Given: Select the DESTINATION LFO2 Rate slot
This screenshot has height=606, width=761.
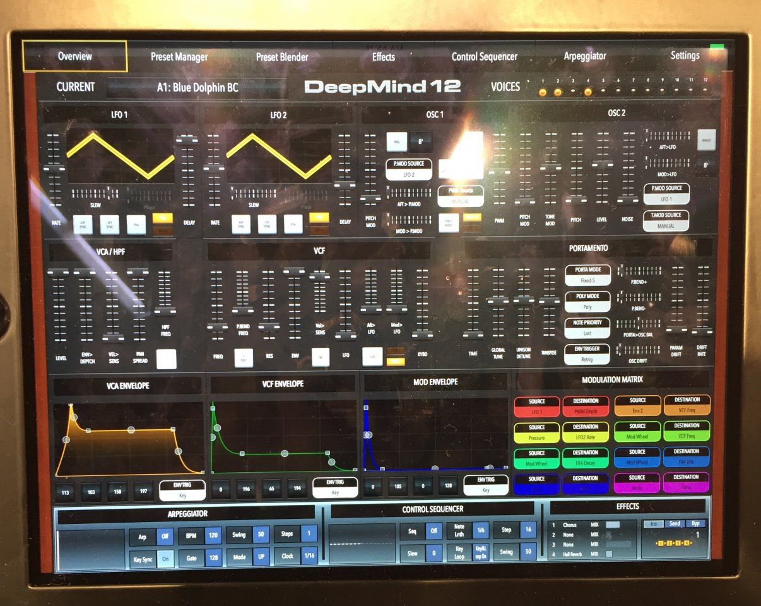Looking at the screenshot, I should (586, 433).
